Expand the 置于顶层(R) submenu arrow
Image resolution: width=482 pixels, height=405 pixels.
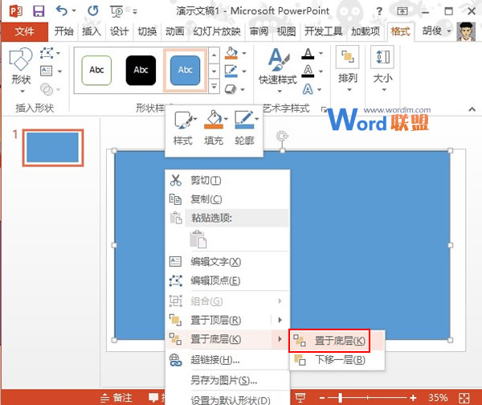pos(280,320)
